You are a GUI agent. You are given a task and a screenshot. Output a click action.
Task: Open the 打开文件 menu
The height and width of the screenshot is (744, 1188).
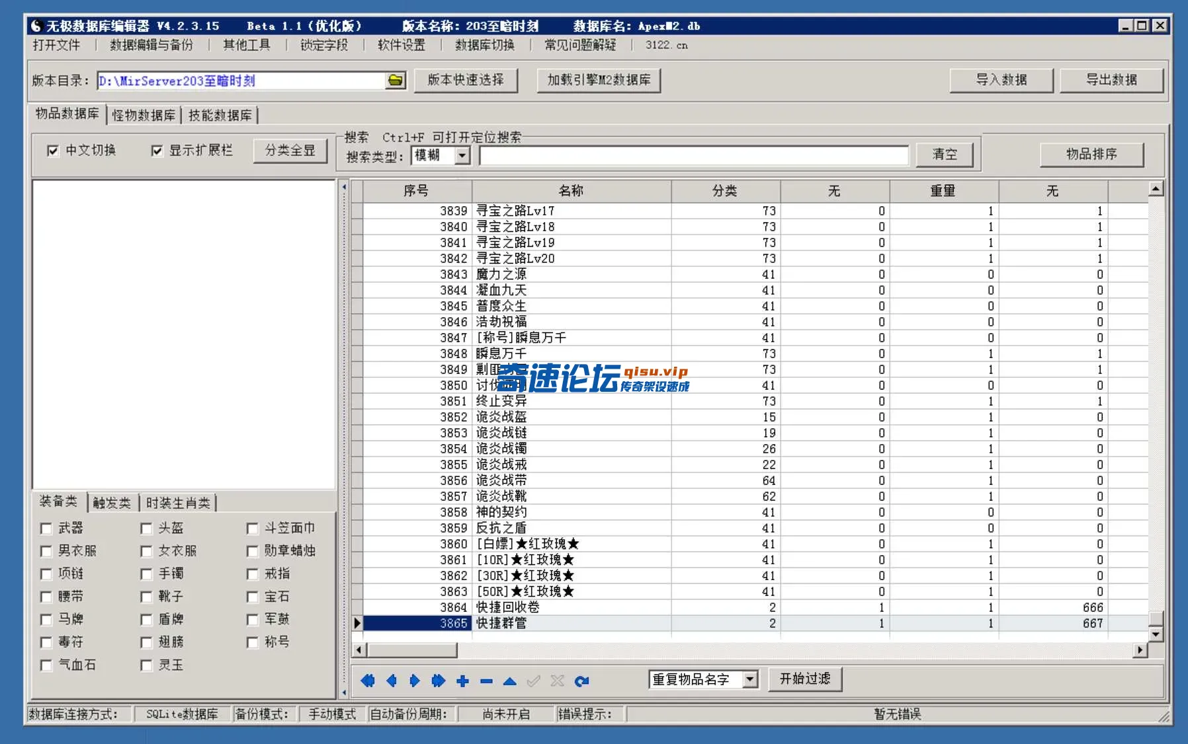coord(56,45)
